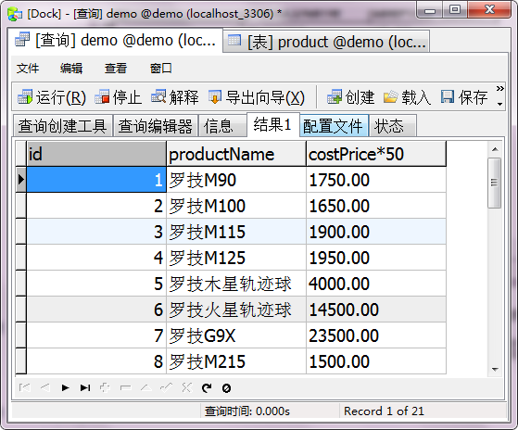
Task: Open the 窗口 (Window) menu
Action: click(x=161, y=69)
